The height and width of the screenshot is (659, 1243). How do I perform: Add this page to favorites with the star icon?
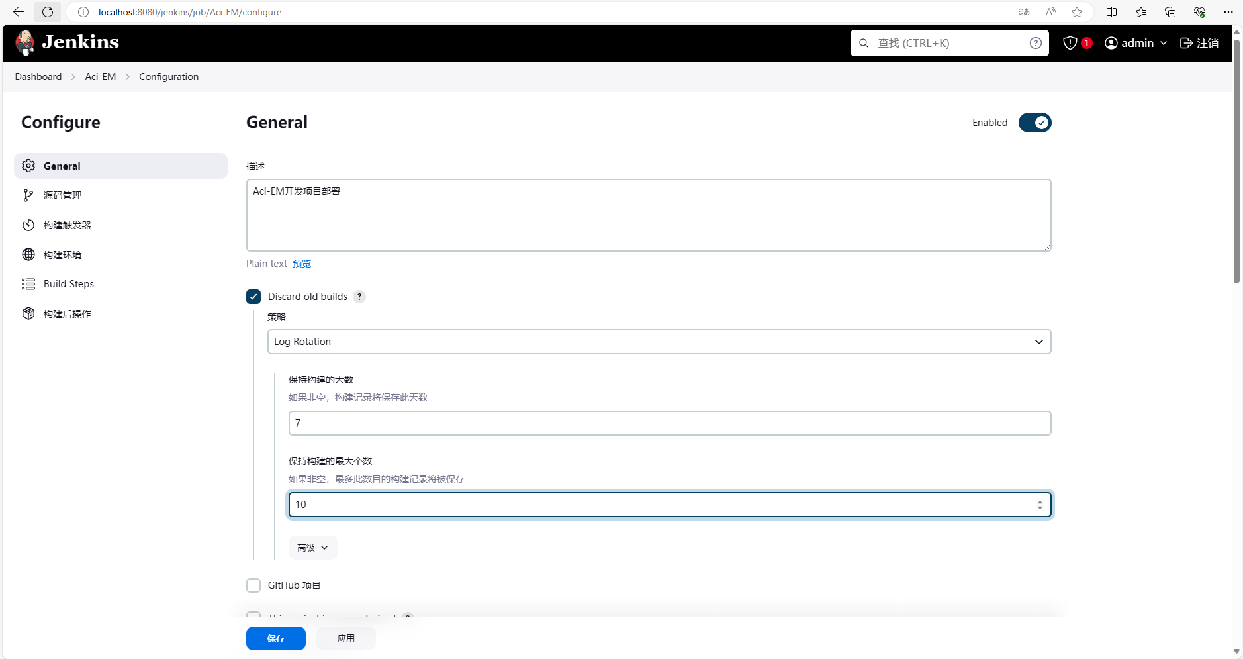1077,12
